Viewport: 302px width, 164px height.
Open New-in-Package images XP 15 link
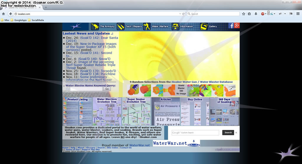pyautogui.click(x=91, y=47)
